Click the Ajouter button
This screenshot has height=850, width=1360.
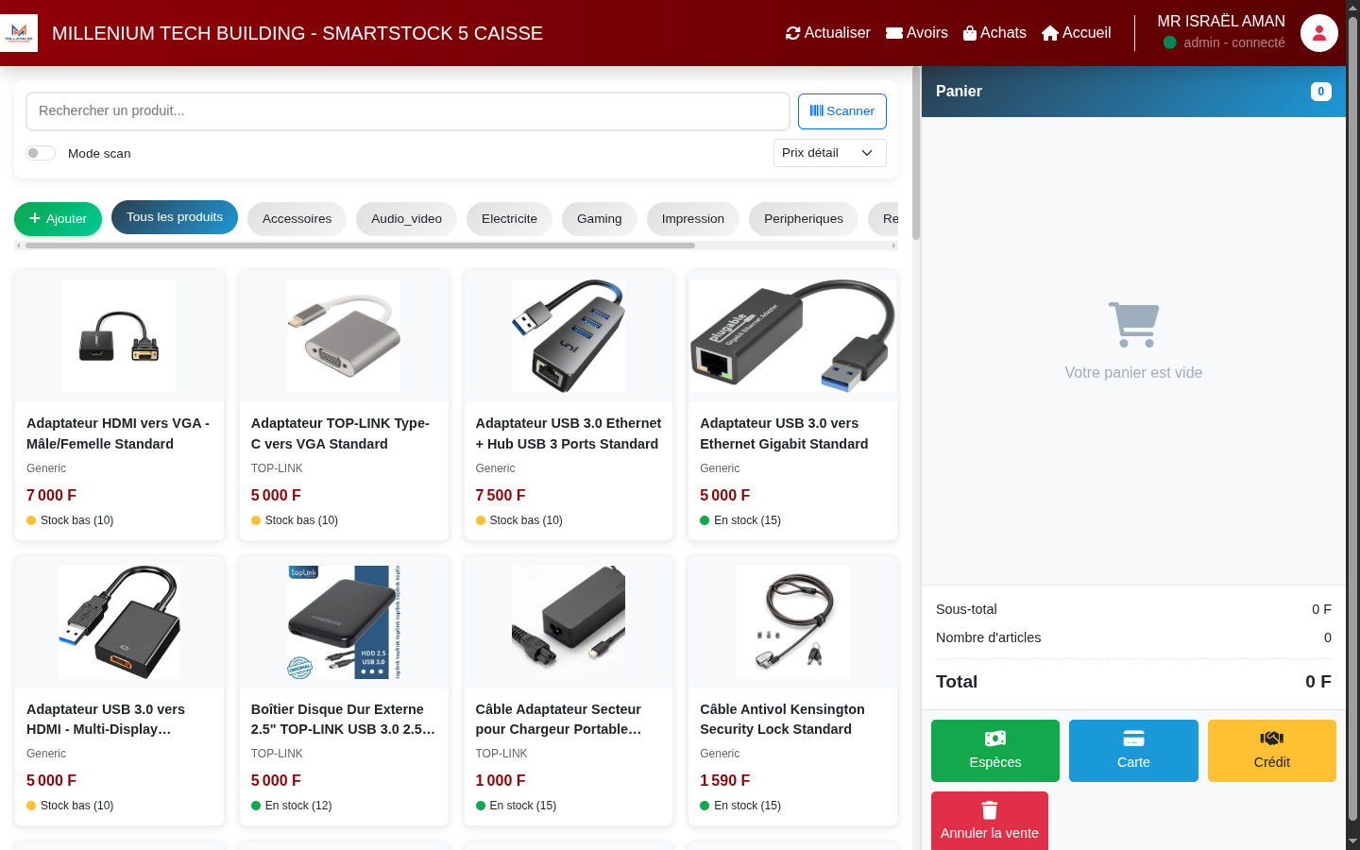(58, 218)
